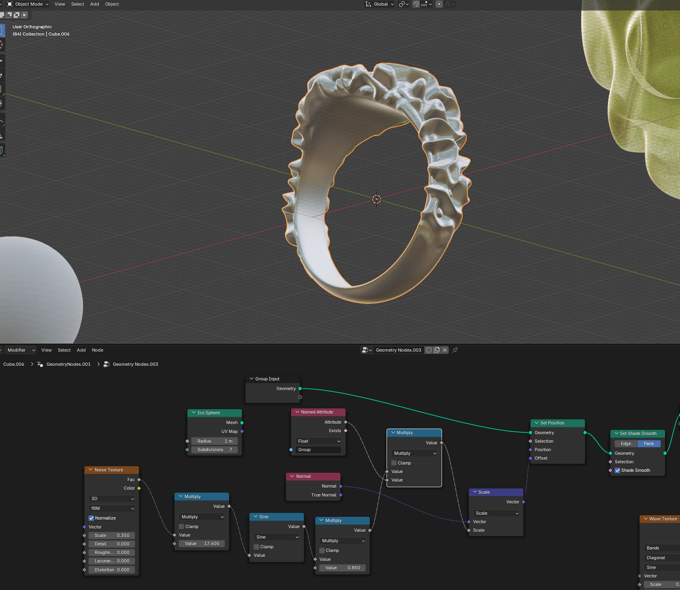This screenshot has height=590, width=680.
Task: Pin the node tree with pin icon
Action: (455, 350)
